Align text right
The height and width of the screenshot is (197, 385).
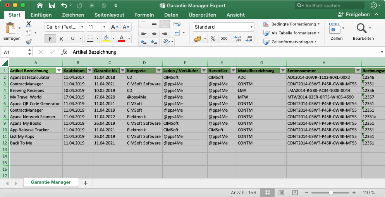(x=165, y=32)
